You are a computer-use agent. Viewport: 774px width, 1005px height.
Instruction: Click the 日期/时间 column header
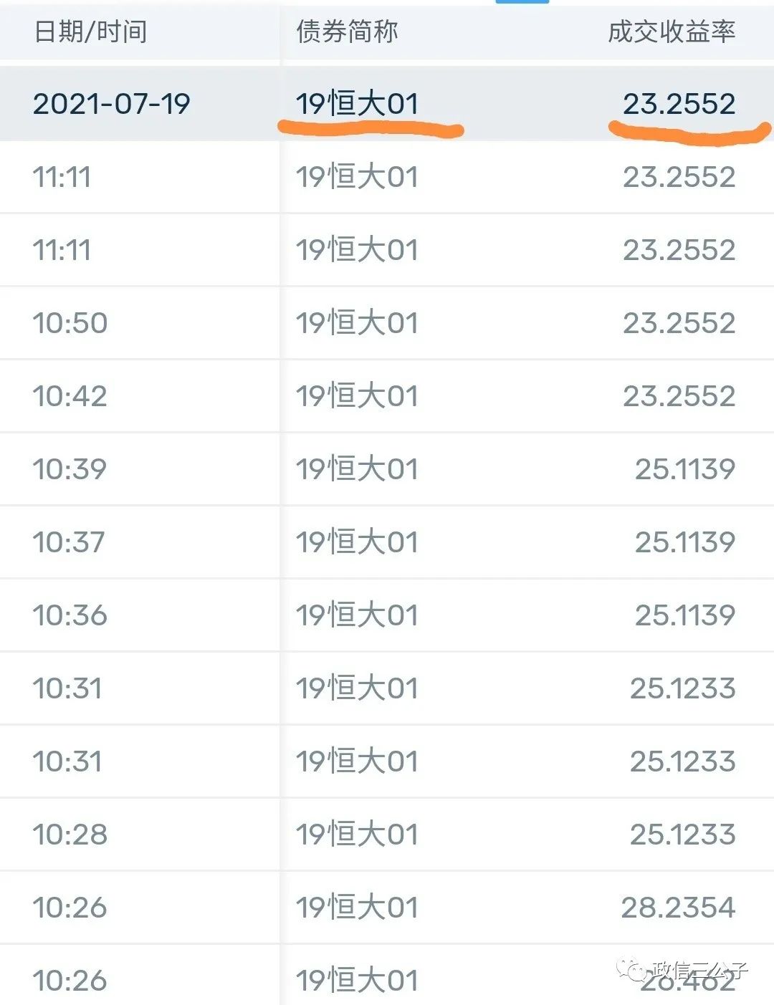tap(91, 32)
